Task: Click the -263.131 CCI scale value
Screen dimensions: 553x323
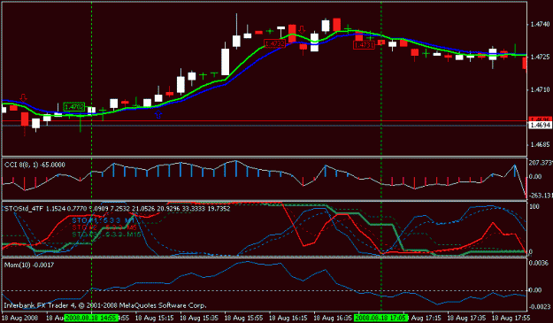Action: (541, 196)
